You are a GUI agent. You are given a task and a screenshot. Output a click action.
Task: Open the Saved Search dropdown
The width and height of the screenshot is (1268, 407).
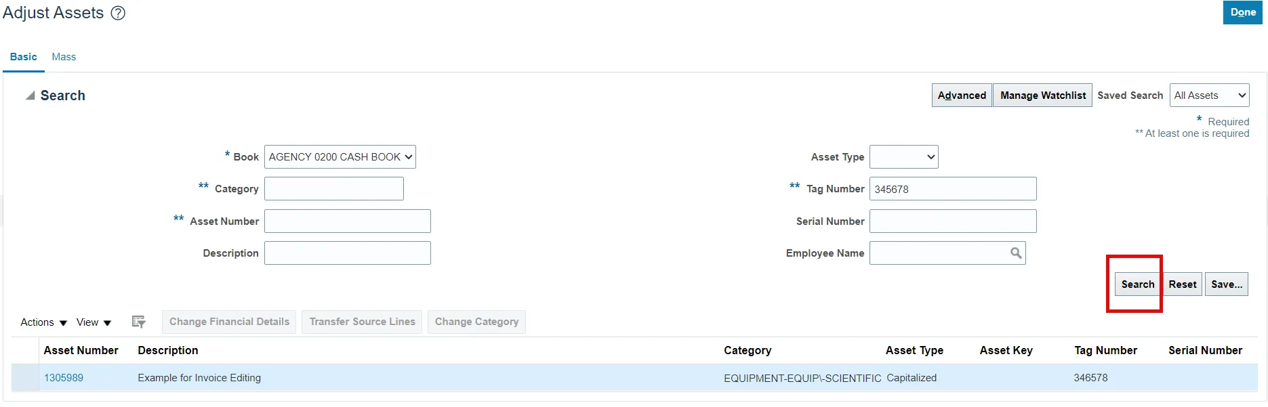point(1209,95)
